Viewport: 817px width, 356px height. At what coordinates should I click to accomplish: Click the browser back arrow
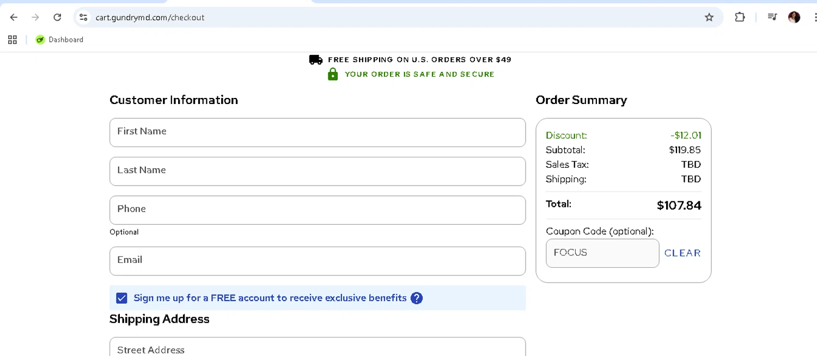(14, 17)
